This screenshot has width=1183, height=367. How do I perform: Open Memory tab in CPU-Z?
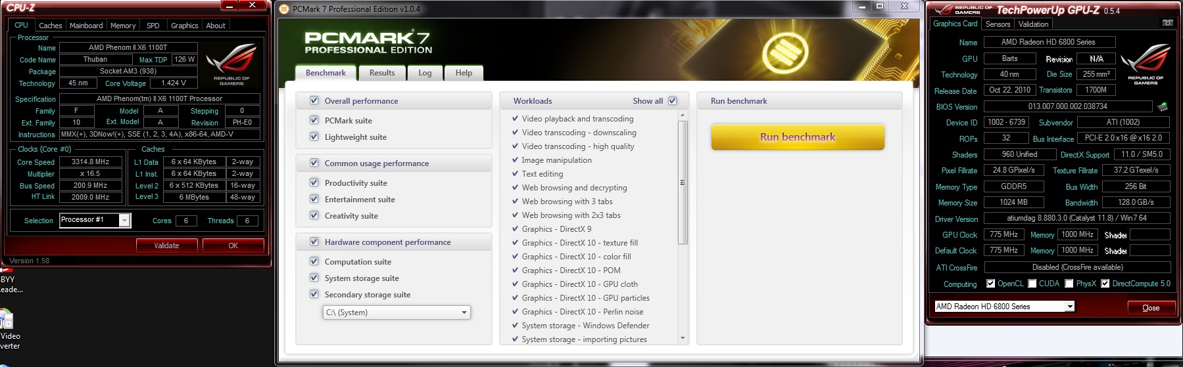click(123, 26)
